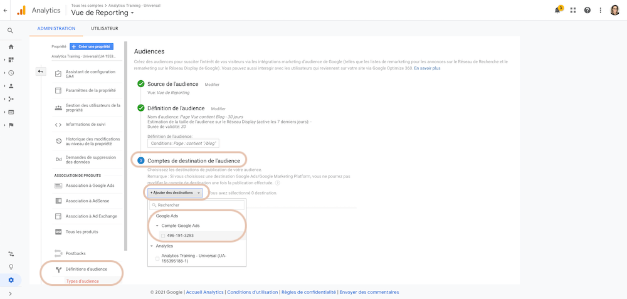Tick the 496-191-3293 Google Ads account checkbox
Viewport: 627px width, 299px height.
pyautogui.click(x=163, y=236)
